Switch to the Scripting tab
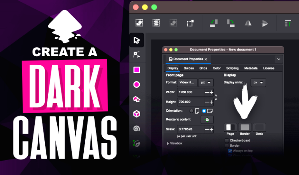The image size is (299, 175). [232, 68]
